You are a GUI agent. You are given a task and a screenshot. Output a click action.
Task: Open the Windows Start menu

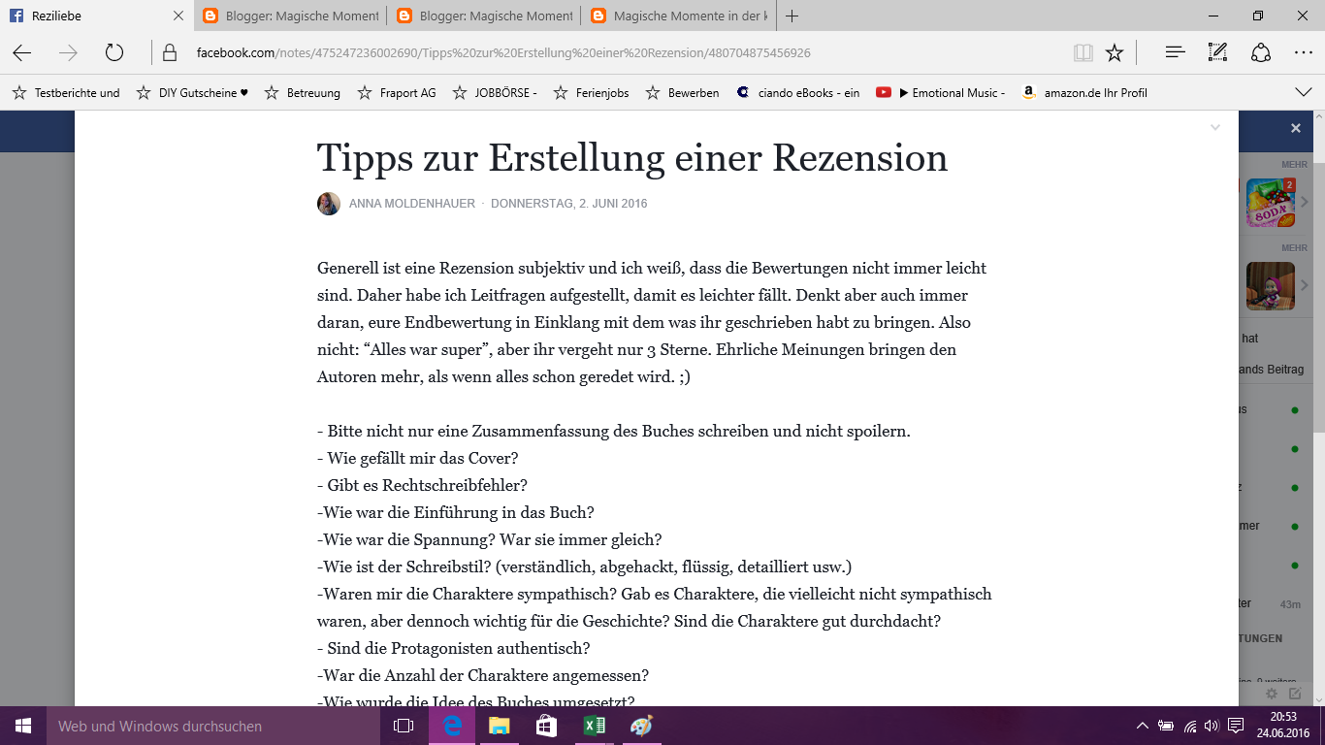[x=23, y=726]
